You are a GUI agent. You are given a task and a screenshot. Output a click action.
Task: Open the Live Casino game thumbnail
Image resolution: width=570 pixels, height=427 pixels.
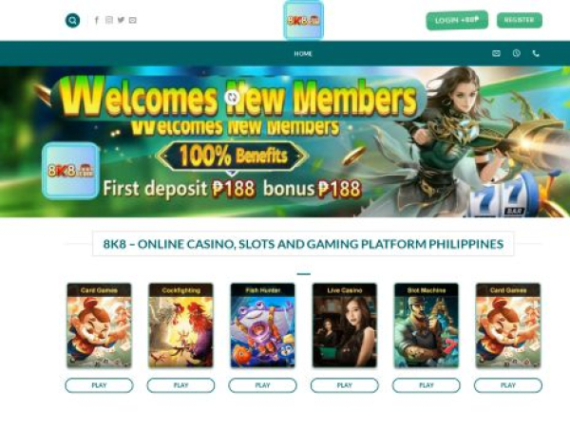coord(344,325)
